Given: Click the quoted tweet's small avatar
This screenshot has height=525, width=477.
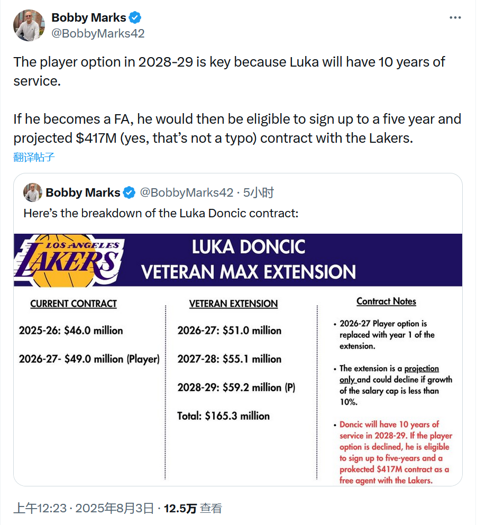Looking at the screenshot, I should [32, 192].
